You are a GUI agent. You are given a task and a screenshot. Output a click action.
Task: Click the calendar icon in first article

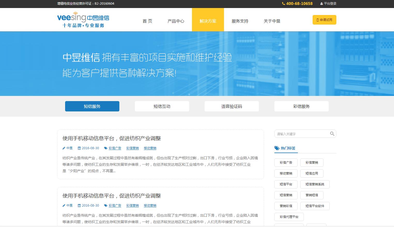[x=79, y=148]
